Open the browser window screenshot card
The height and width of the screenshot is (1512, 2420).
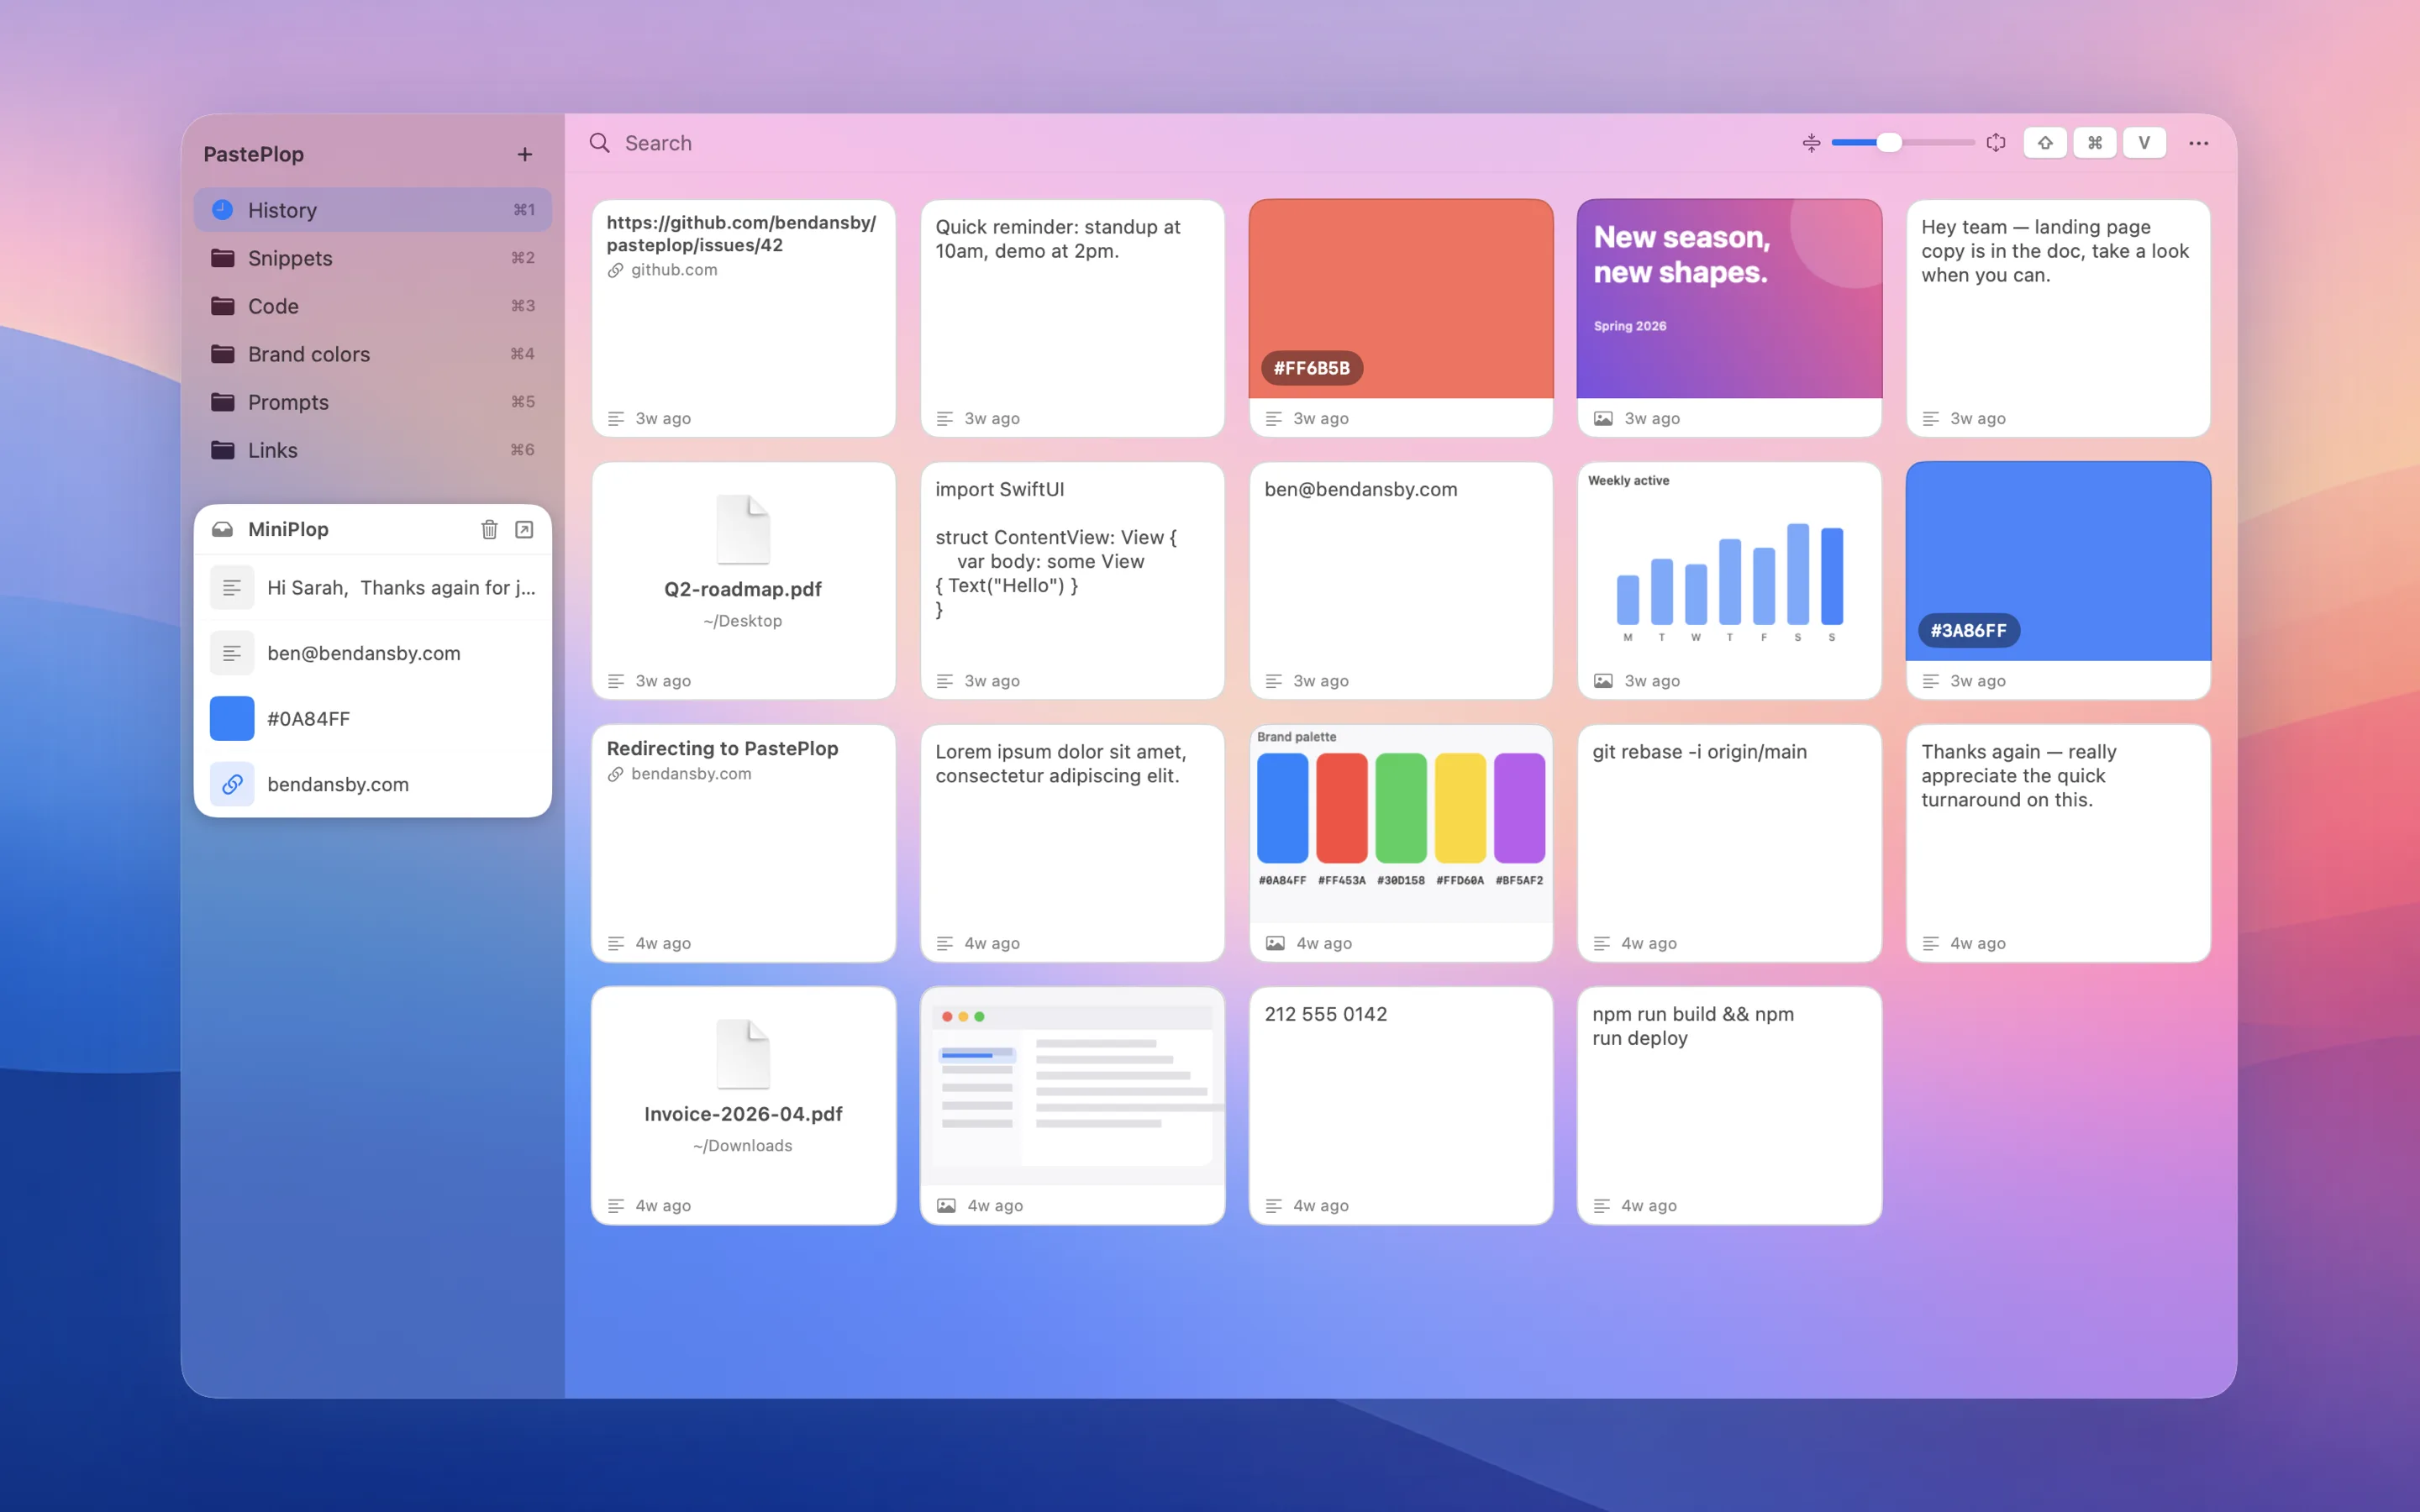tap(1072, 1105)
